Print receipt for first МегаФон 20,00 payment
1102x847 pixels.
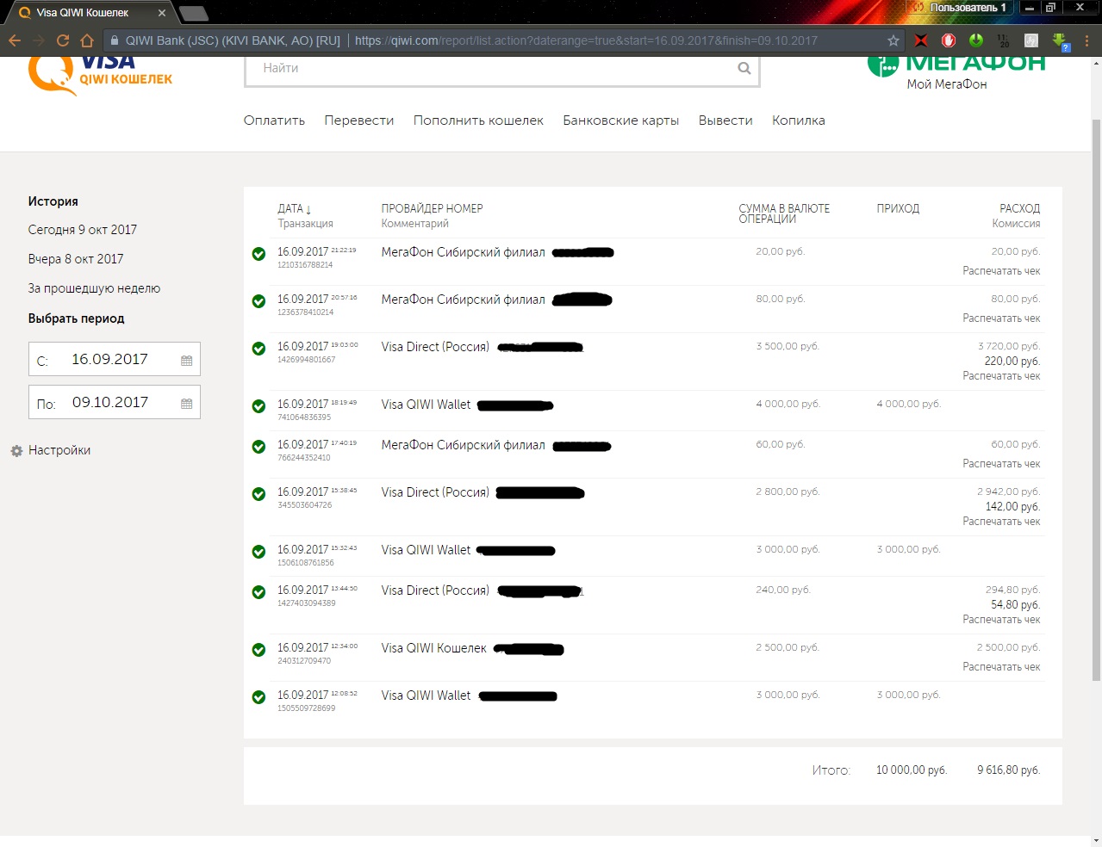[x=1001, y=271]
